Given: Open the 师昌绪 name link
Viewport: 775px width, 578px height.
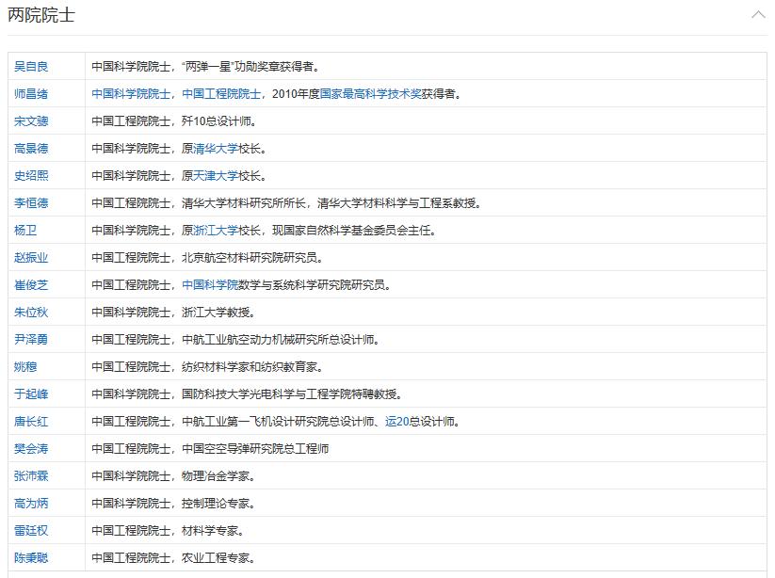Looking at the screenshot, I should tap(31, 94).
